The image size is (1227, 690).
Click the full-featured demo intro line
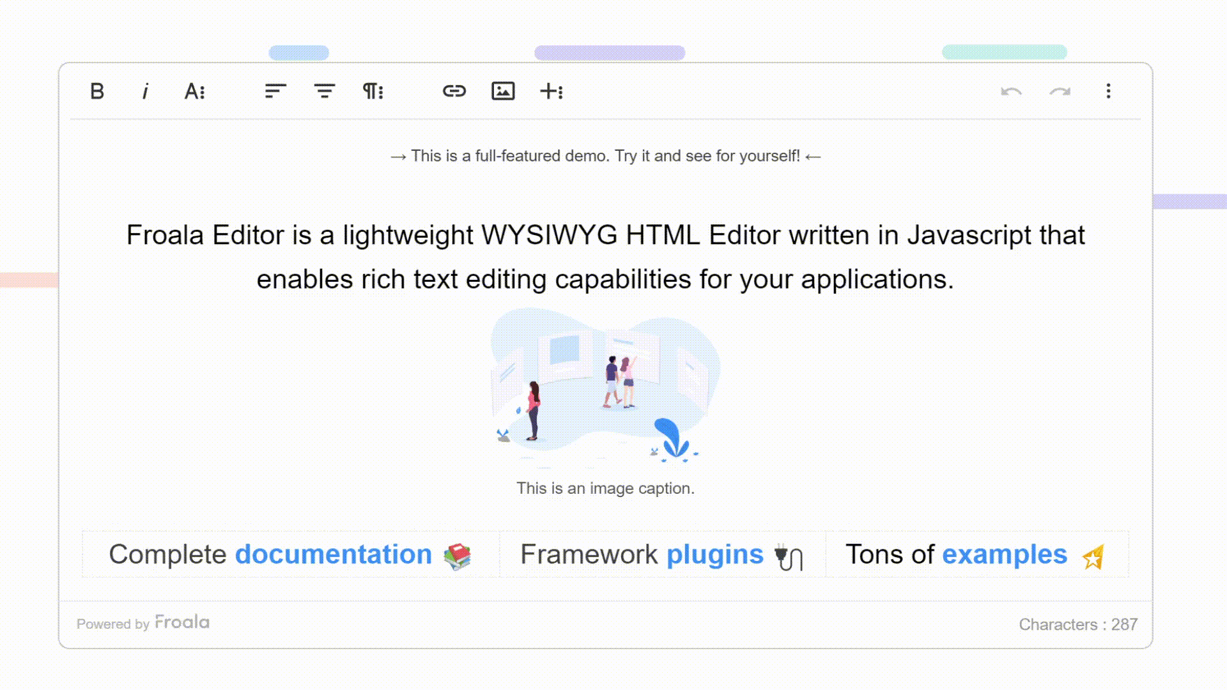605,157
